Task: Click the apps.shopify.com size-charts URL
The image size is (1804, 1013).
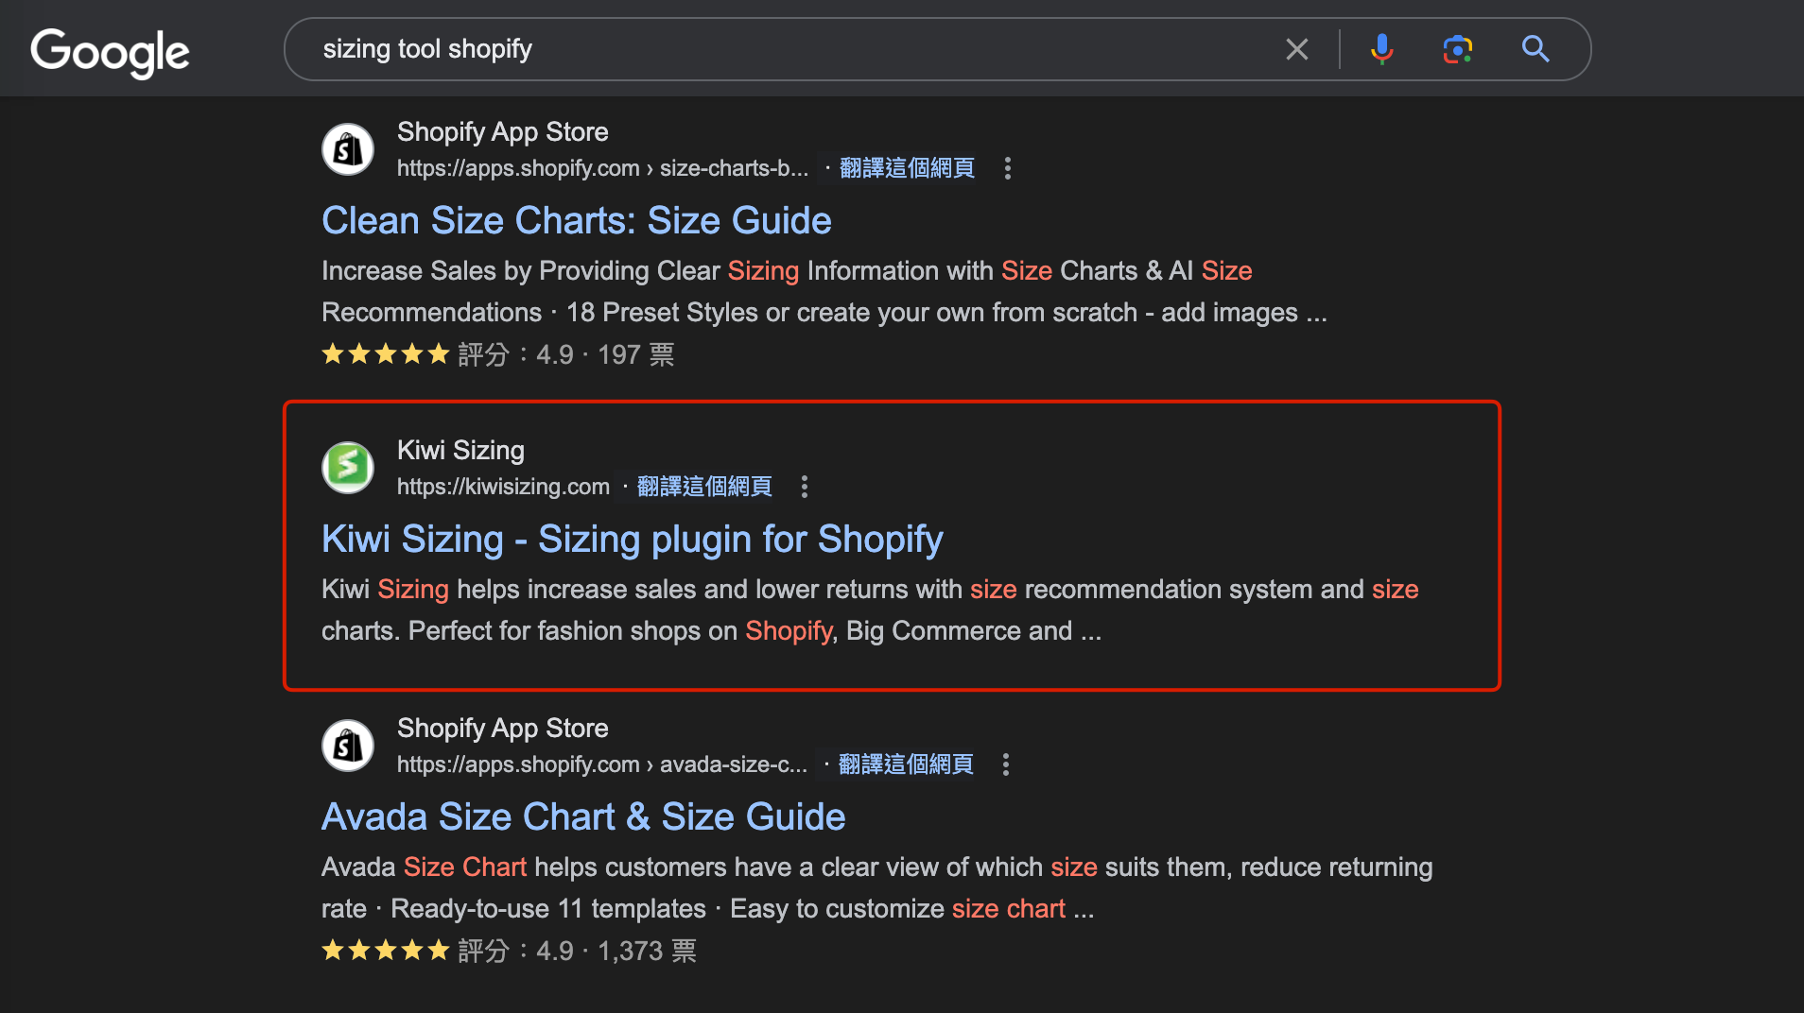Action: (602, 168)
